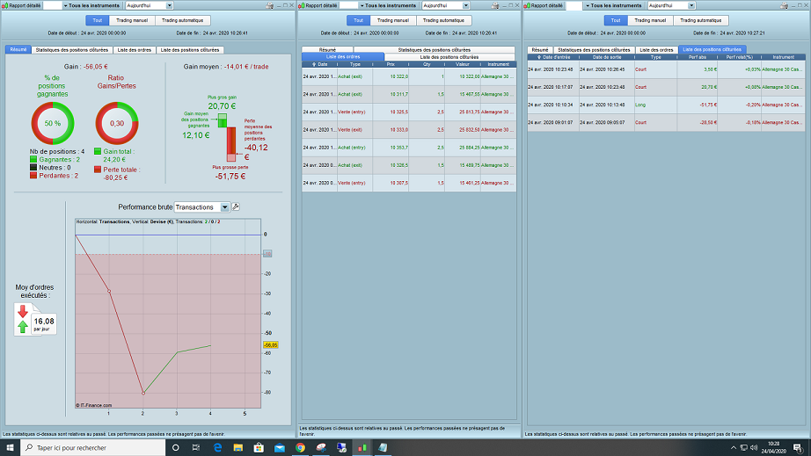
Task: Open chart settings wrench beside Transactions
Action: coord(236,207)
